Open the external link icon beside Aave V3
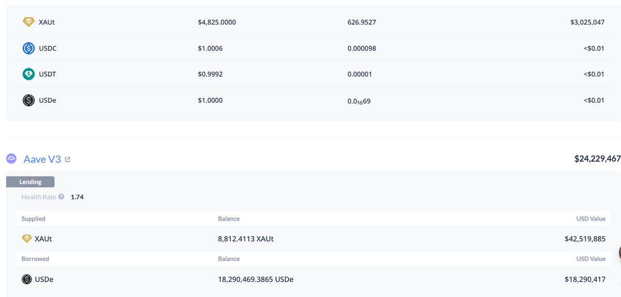This screenshot has width=621, height=297. (x=68, y=160)
